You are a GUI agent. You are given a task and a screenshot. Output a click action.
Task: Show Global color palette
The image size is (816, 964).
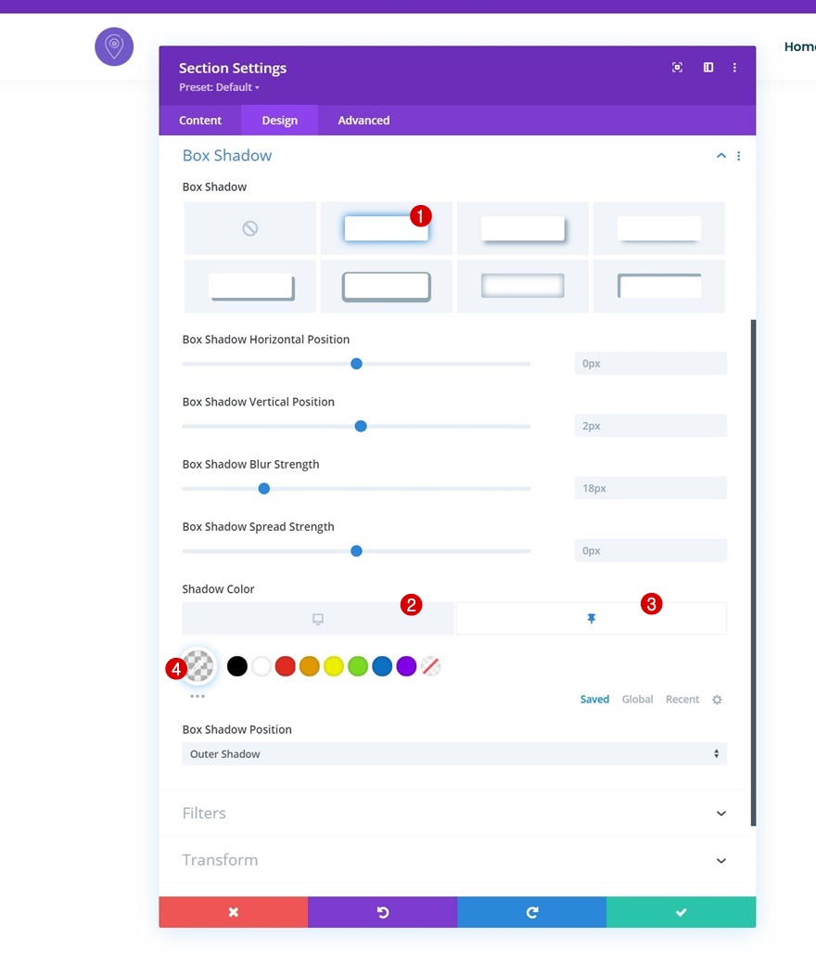(637, 699)
